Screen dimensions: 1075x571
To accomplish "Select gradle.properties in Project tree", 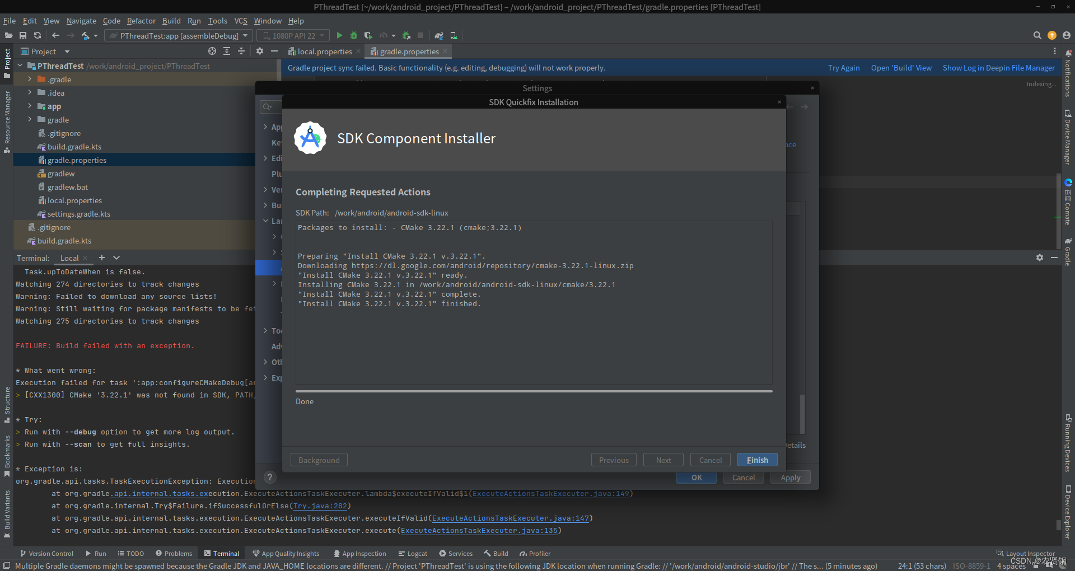I will click(77, 160).
